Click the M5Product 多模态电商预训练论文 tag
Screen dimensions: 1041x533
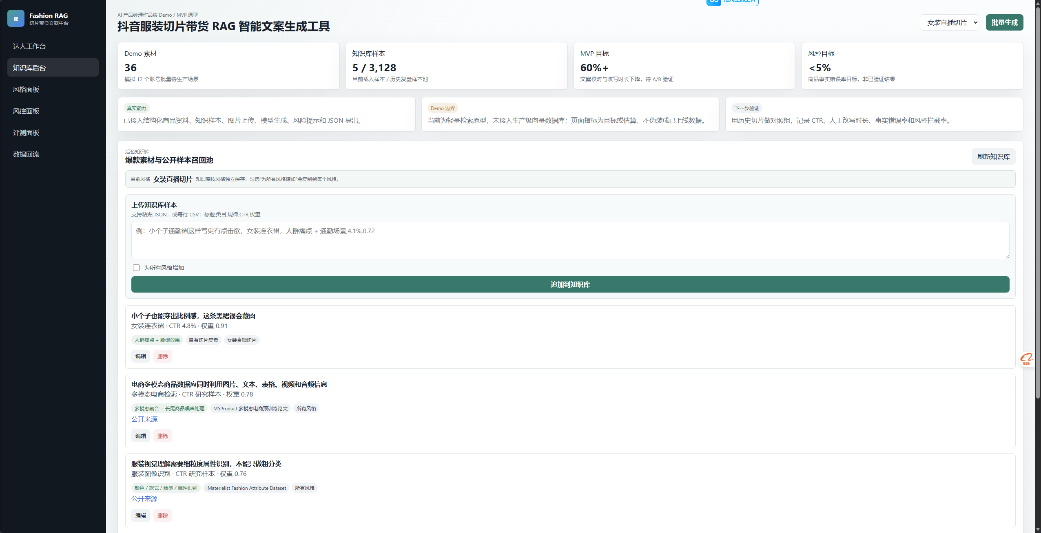coord(250,408)
